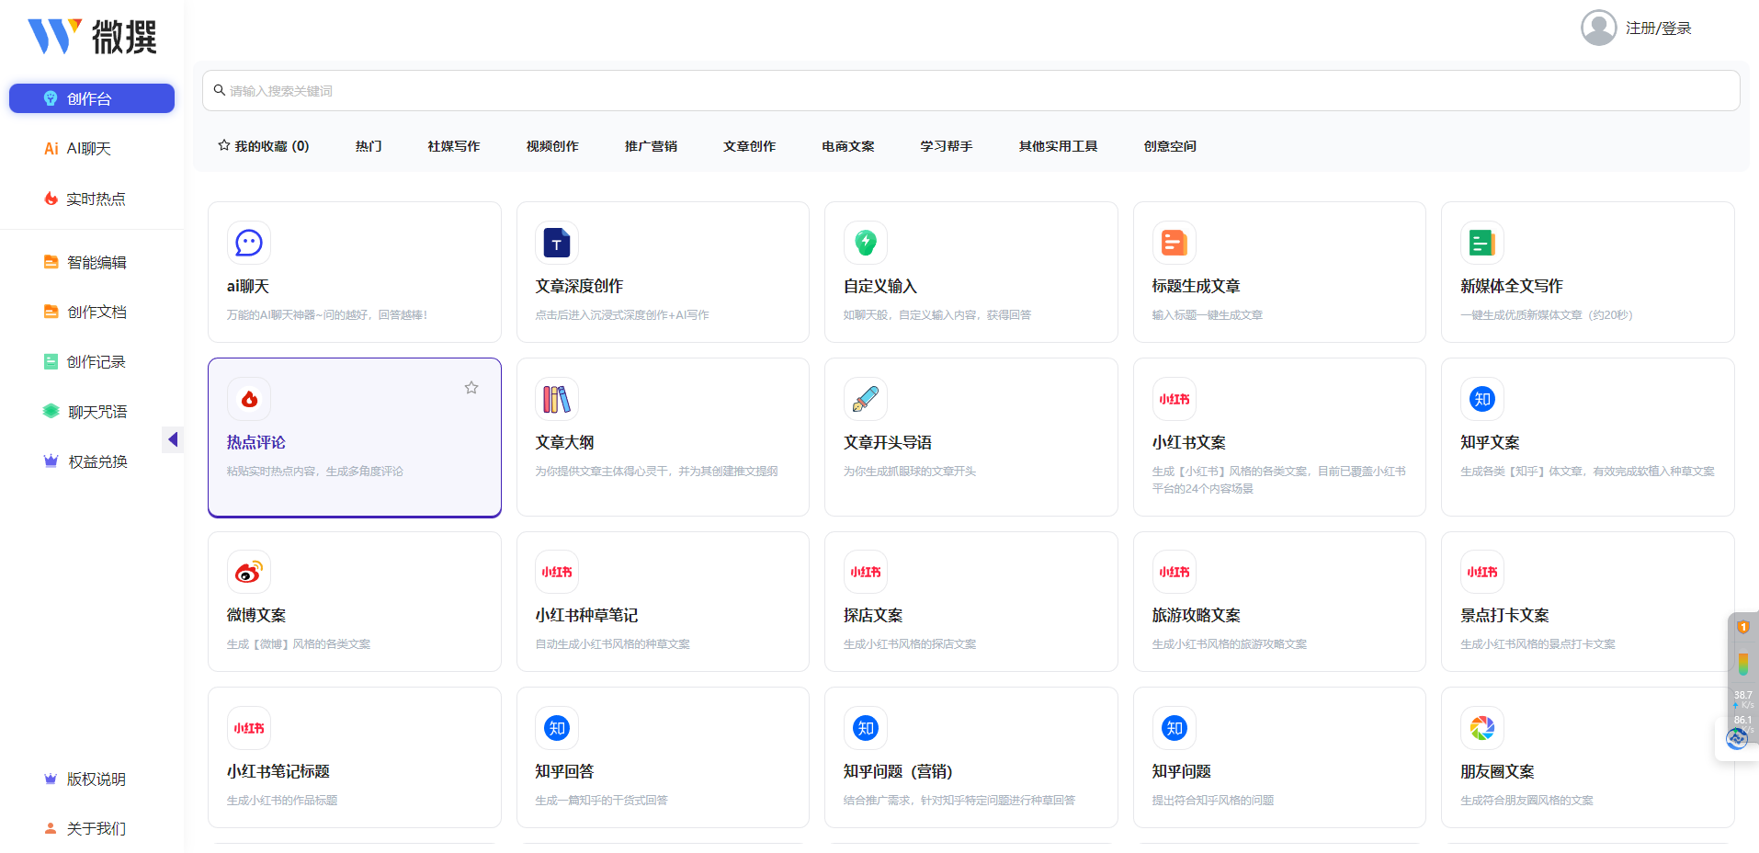Open the 自定义输入 tool icon
The height and width of the screenshot is (853, 1759).
pos(865,242)
